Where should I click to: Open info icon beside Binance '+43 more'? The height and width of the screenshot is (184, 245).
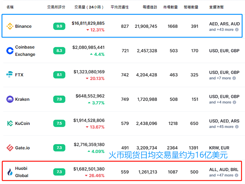click(237, 29)
